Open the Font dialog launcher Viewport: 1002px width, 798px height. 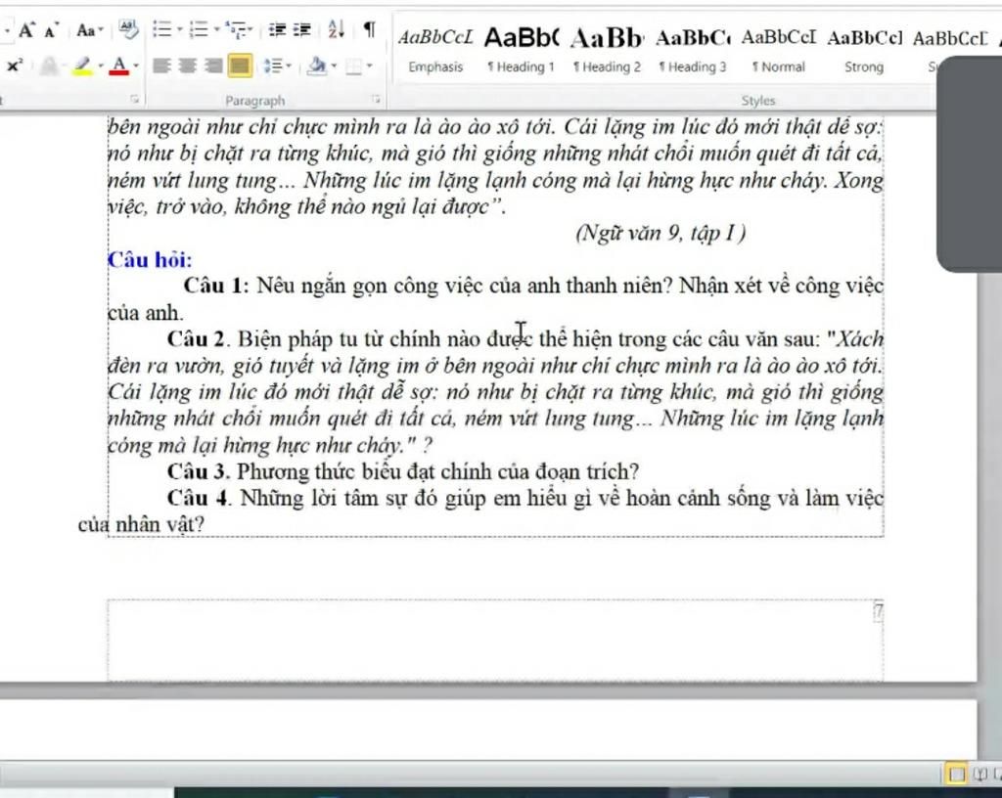tap(134, 99)
